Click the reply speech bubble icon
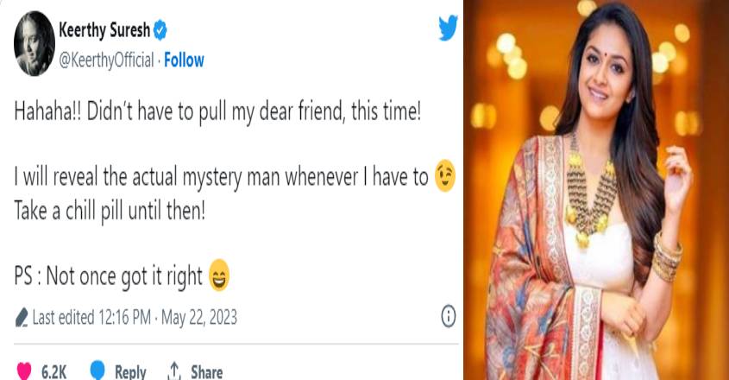Screen dimensions: 729x380 (x=98, y=371)
